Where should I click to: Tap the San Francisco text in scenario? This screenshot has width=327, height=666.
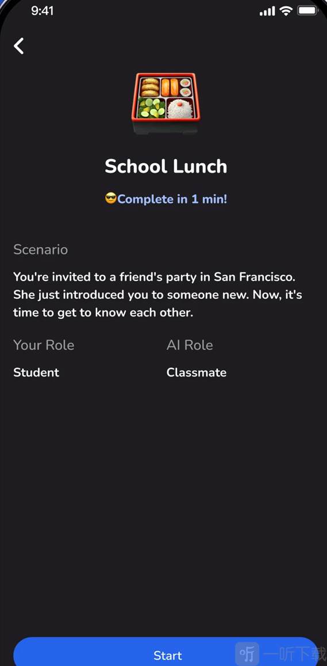click(254, 277)
